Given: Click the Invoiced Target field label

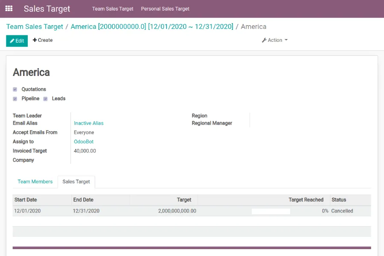Looking at the screenshot, I should (x=29, y=151).
